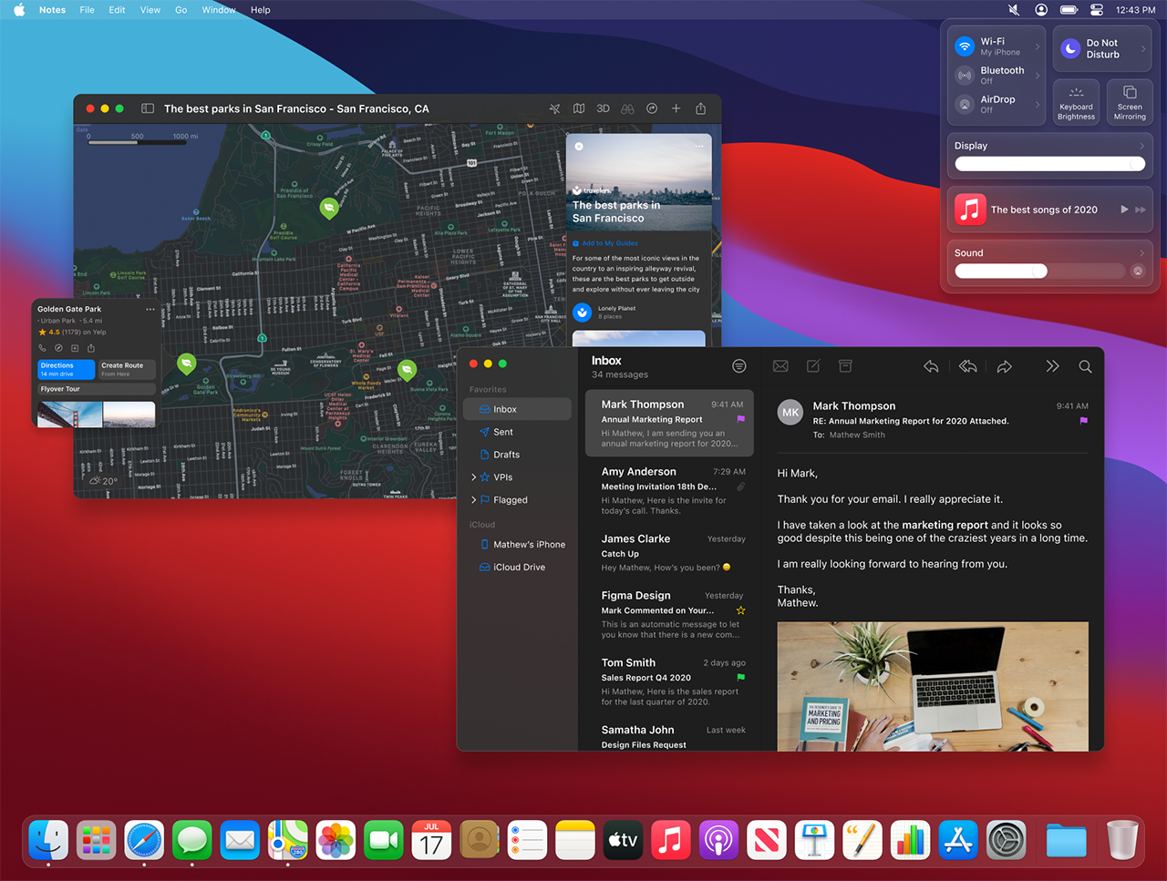Archive the message with box icon
The height and width of the screenshot is (881, 1167).
coord(845,366)
